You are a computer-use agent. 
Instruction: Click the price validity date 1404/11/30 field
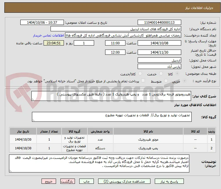(159, 52)
